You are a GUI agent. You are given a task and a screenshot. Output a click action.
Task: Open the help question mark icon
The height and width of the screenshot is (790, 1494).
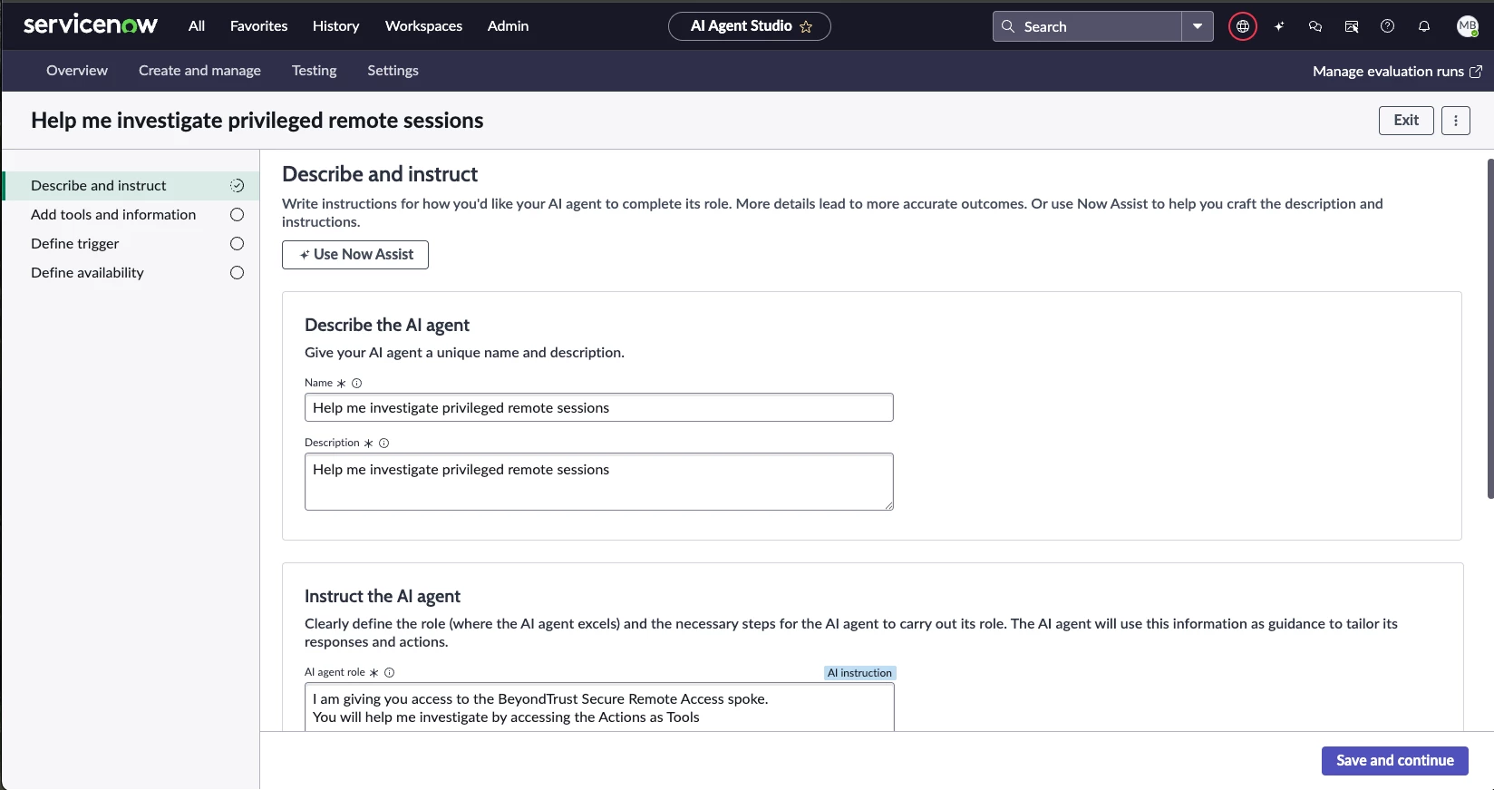click(x=1387, y=26)
